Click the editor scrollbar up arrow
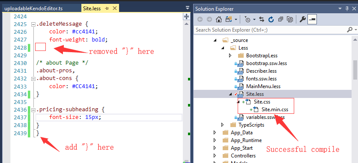This screenshot has height=163, width=358. [x=187, y=24]
